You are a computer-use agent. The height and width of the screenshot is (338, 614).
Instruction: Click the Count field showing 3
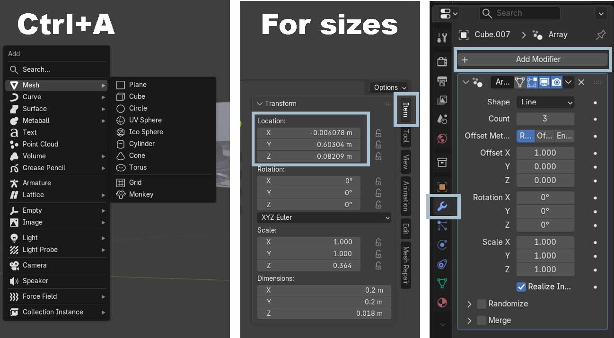tap(545, 119)
